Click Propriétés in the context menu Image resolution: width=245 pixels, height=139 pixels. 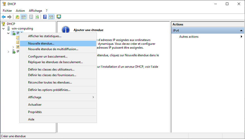(35, 112)
